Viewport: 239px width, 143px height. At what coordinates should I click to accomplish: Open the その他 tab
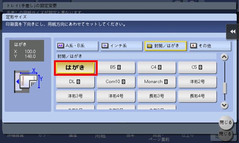pyautogui.click(x=210, y=46)
